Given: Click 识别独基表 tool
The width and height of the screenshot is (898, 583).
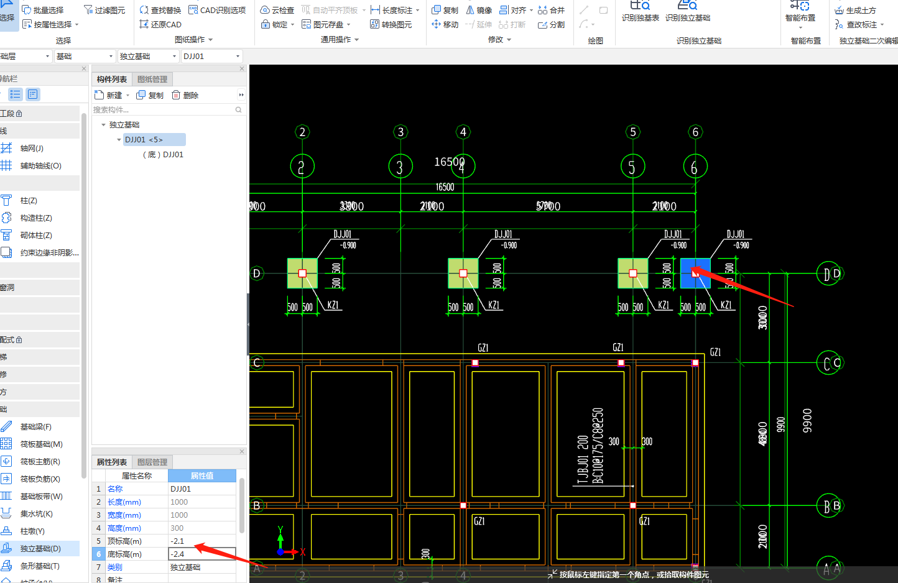Looking at the screenshot, I should click(x=641, y=11).
